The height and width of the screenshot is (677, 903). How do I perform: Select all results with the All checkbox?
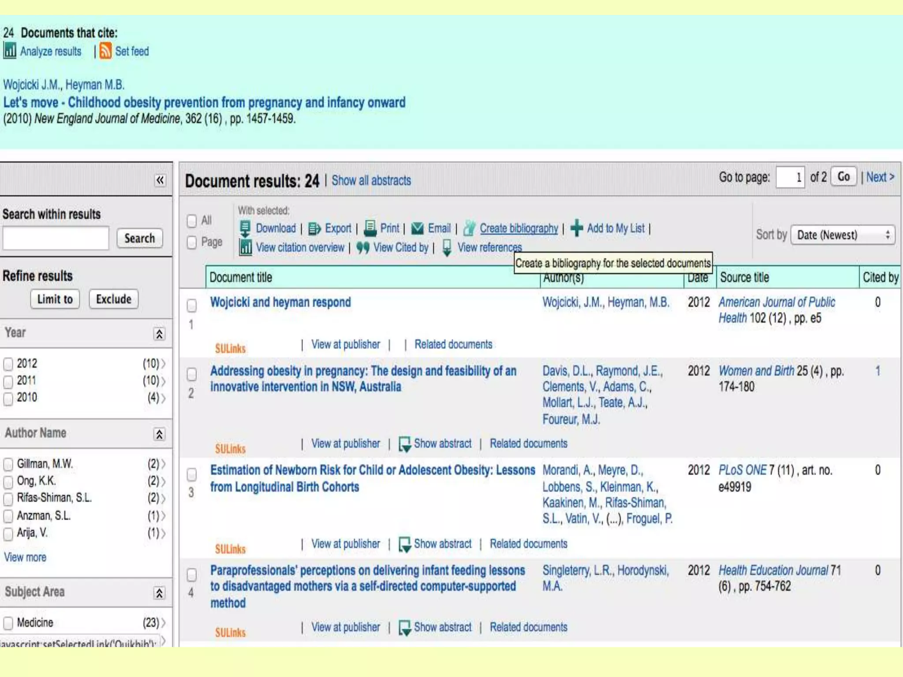(192, 220)
